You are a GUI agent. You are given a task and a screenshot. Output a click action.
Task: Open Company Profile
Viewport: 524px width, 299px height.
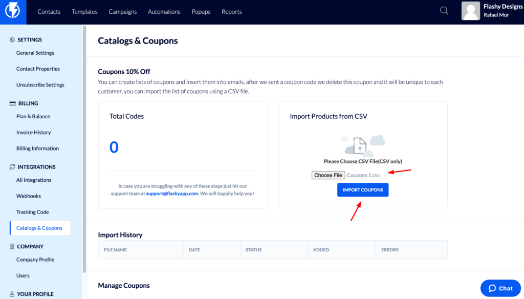[35, 260]
